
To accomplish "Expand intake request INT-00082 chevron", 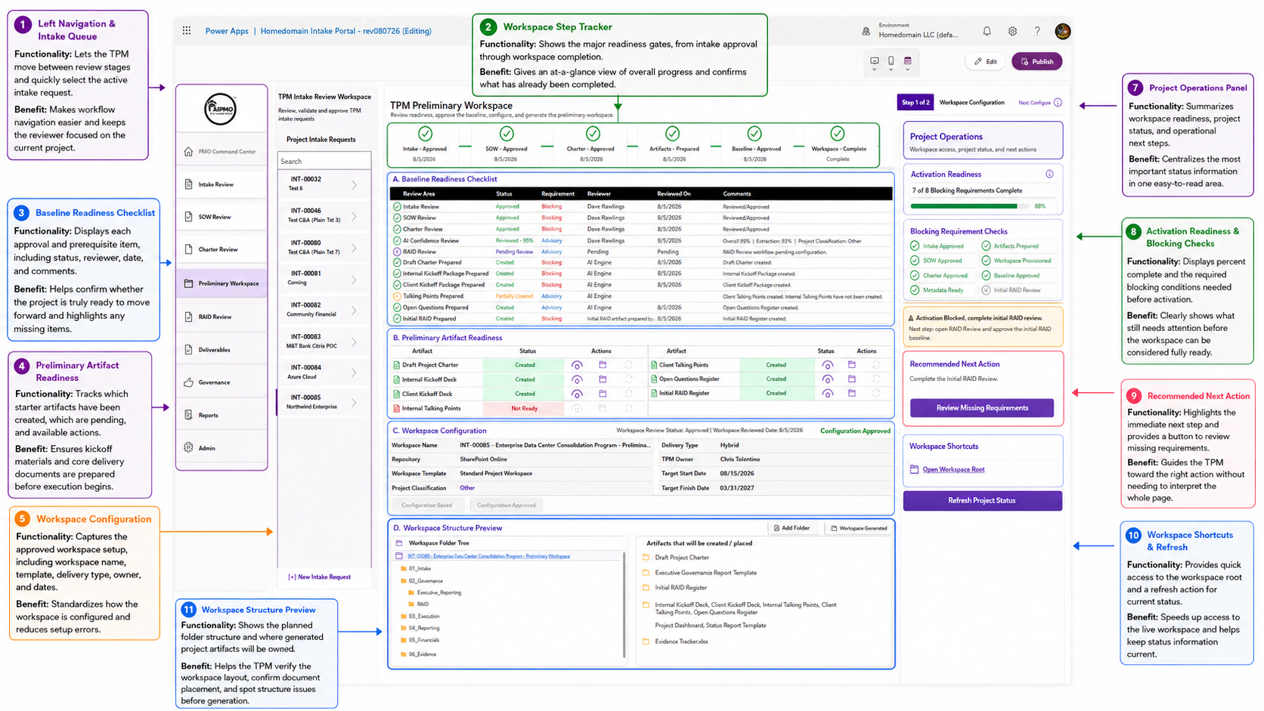I will [x=355, y=310].
